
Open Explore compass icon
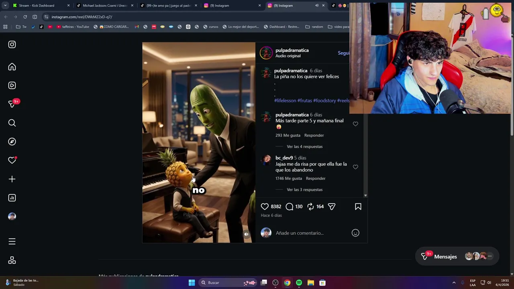(x=12, y=141)
